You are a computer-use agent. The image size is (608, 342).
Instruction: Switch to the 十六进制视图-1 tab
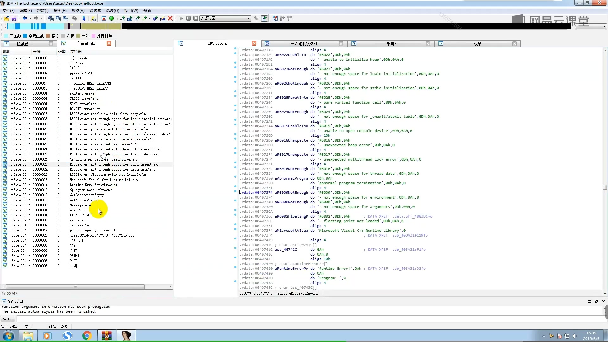click(x=304, y=44)
